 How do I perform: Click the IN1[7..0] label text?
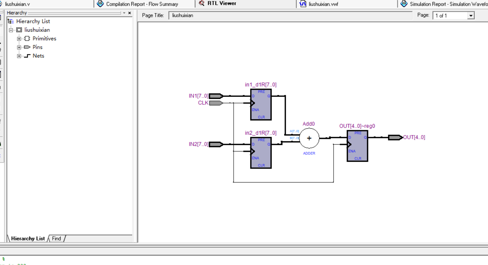[199, 96]
